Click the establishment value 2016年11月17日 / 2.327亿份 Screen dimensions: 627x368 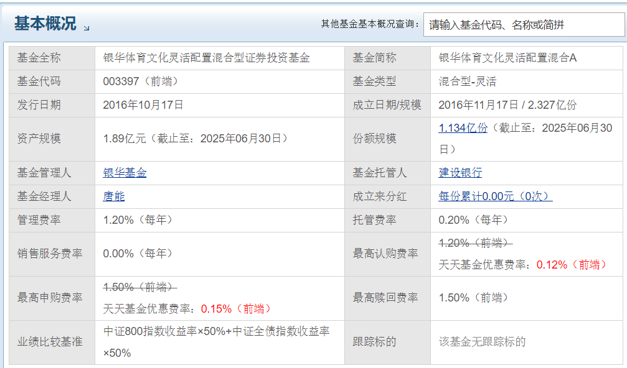pyautogui.click(x=507, y=105)
